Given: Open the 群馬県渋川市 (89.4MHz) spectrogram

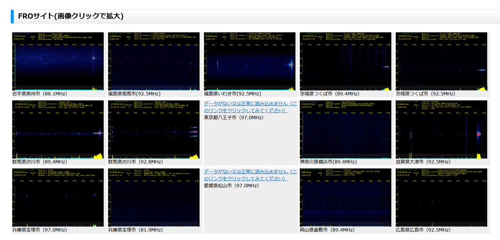Looking at the screenshot, I should coord(58,129).
